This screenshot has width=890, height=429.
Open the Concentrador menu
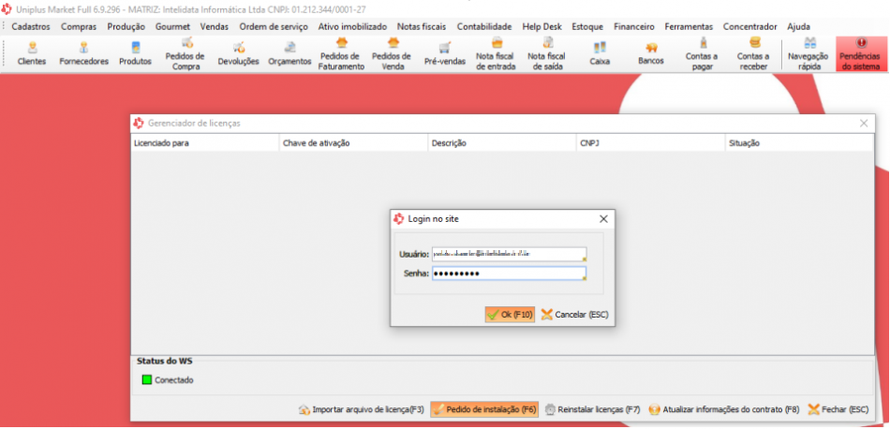[749, 26]
